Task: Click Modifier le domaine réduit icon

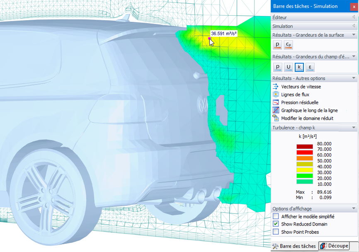Action: [x=276, y=118]
